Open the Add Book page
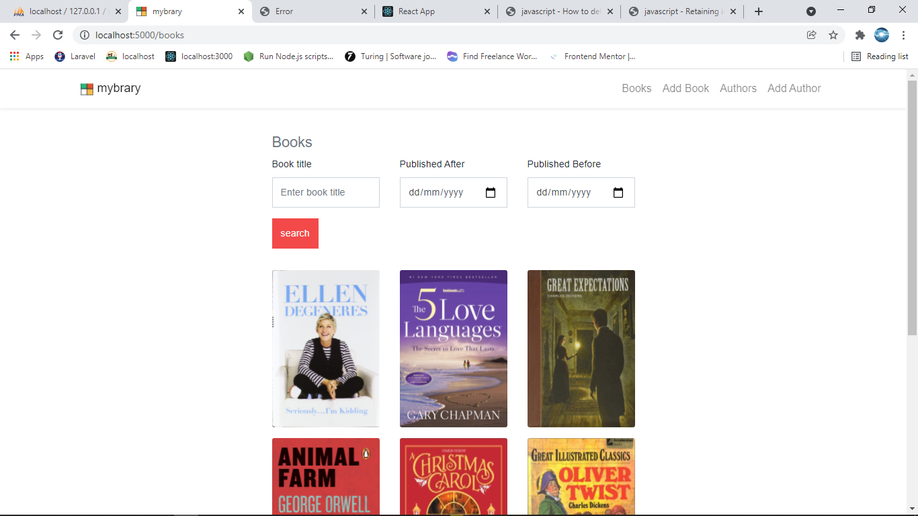 (685, 88)
